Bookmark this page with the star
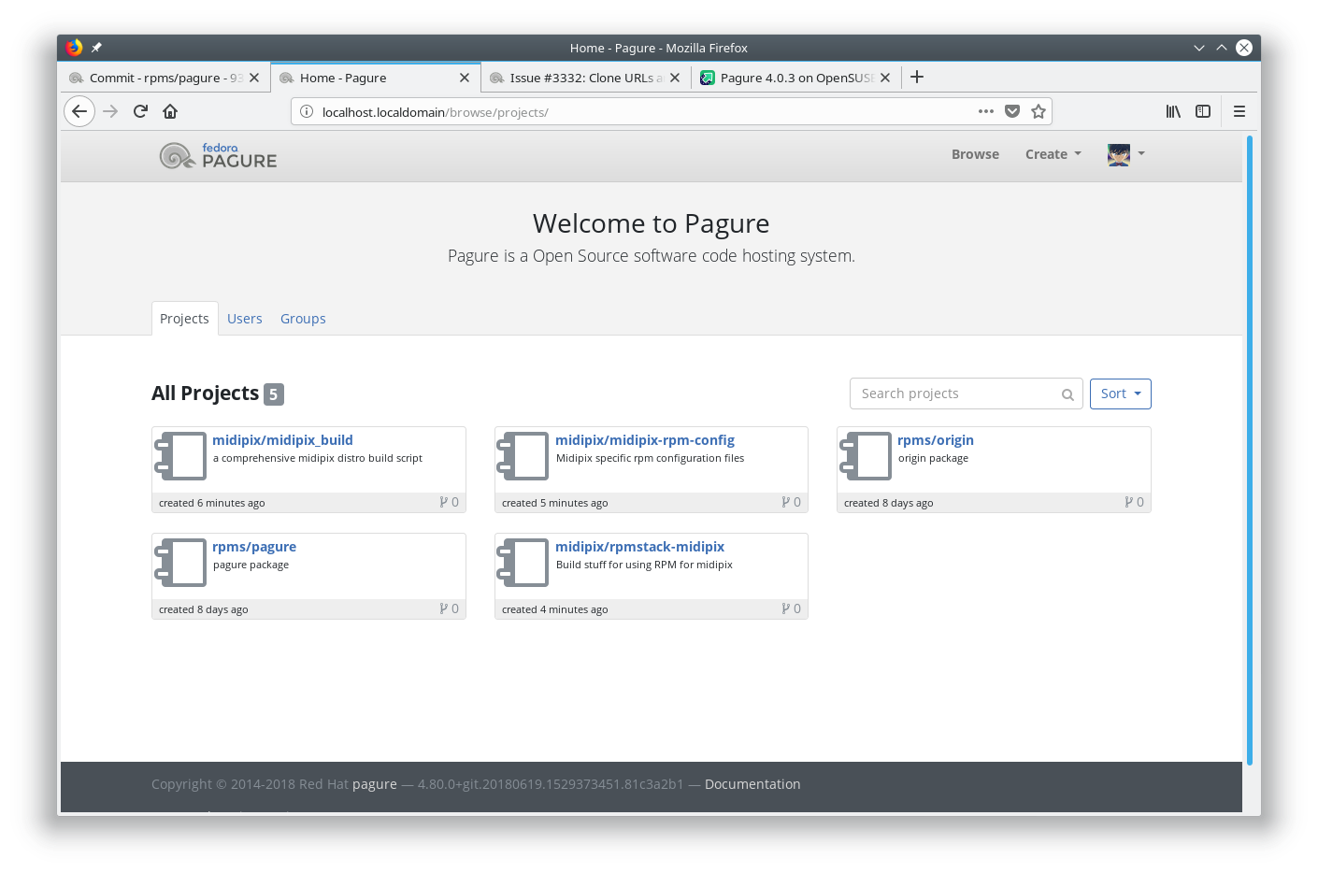The width and height of the screenshot is (1318, 873). coord(1039,111)
